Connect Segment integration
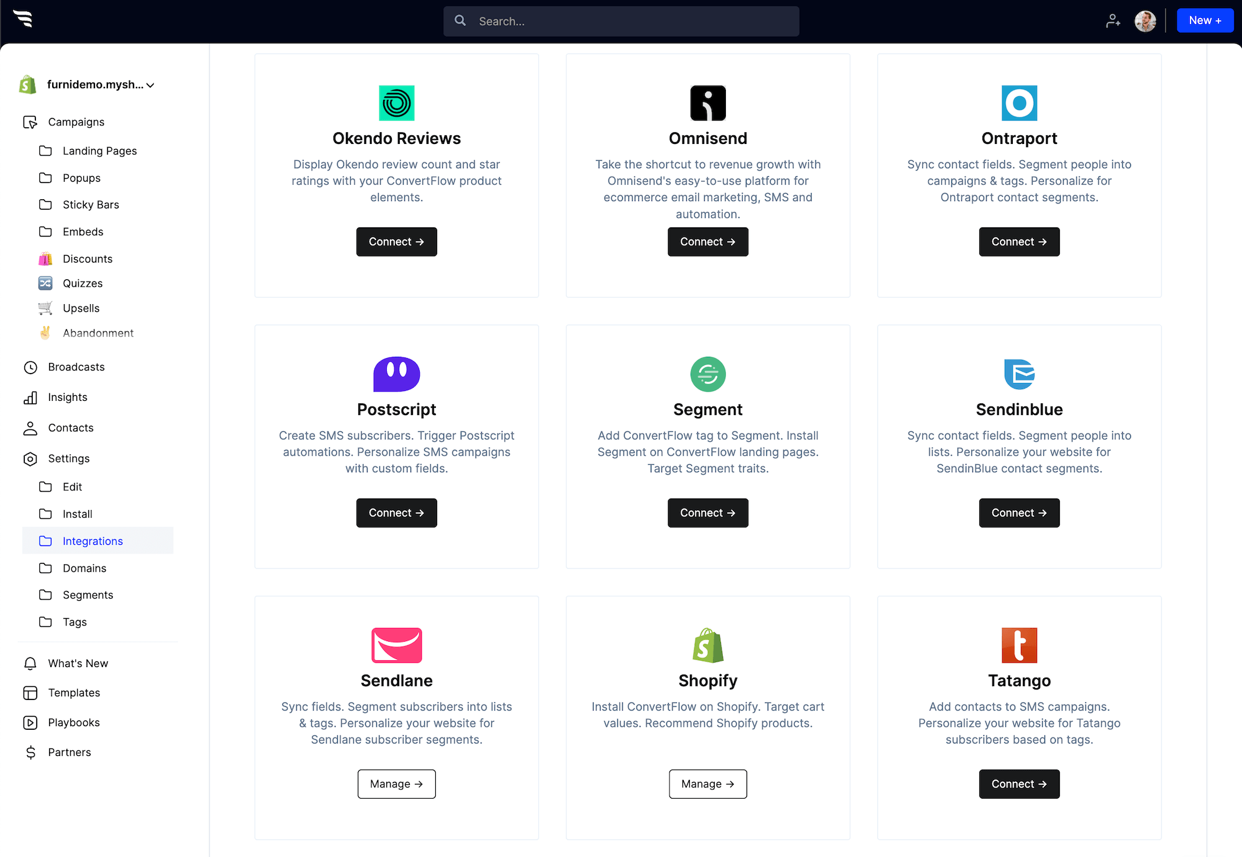 pos(708,513)
